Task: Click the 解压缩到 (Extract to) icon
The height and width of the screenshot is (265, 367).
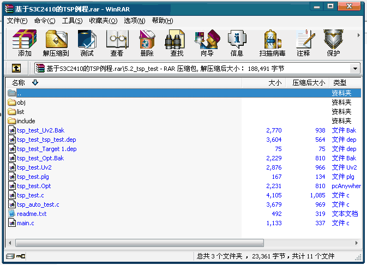Action: point(56,43)
